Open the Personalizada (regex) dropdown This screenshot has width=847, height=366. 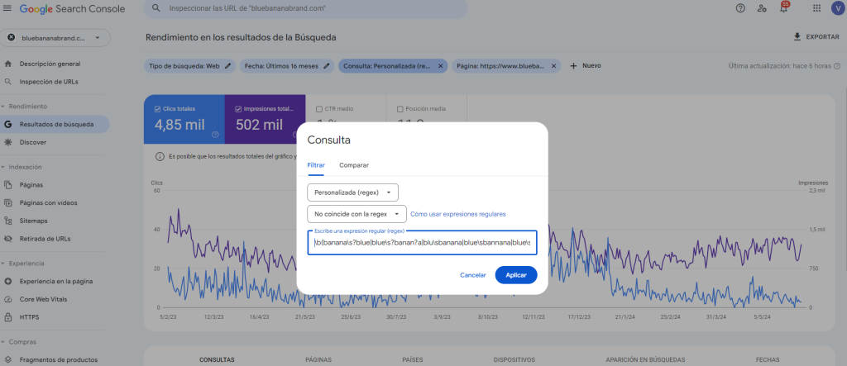352,193
